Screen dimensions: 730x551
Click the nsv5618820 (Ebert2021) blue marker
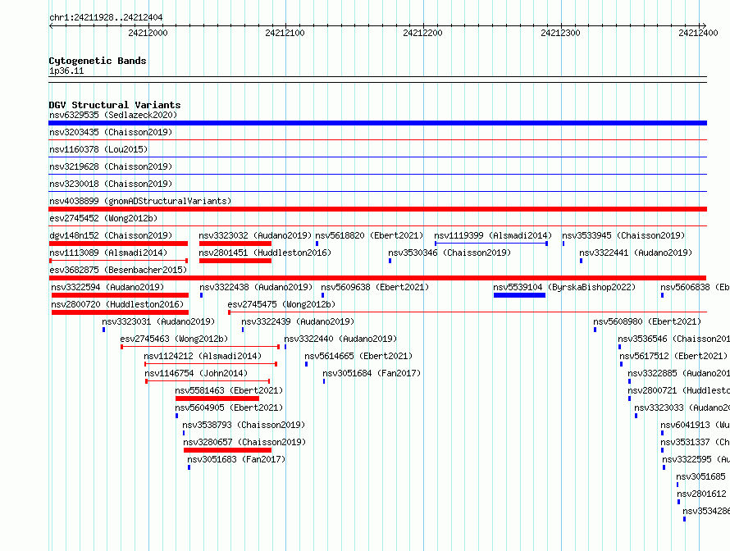point(317,244)
